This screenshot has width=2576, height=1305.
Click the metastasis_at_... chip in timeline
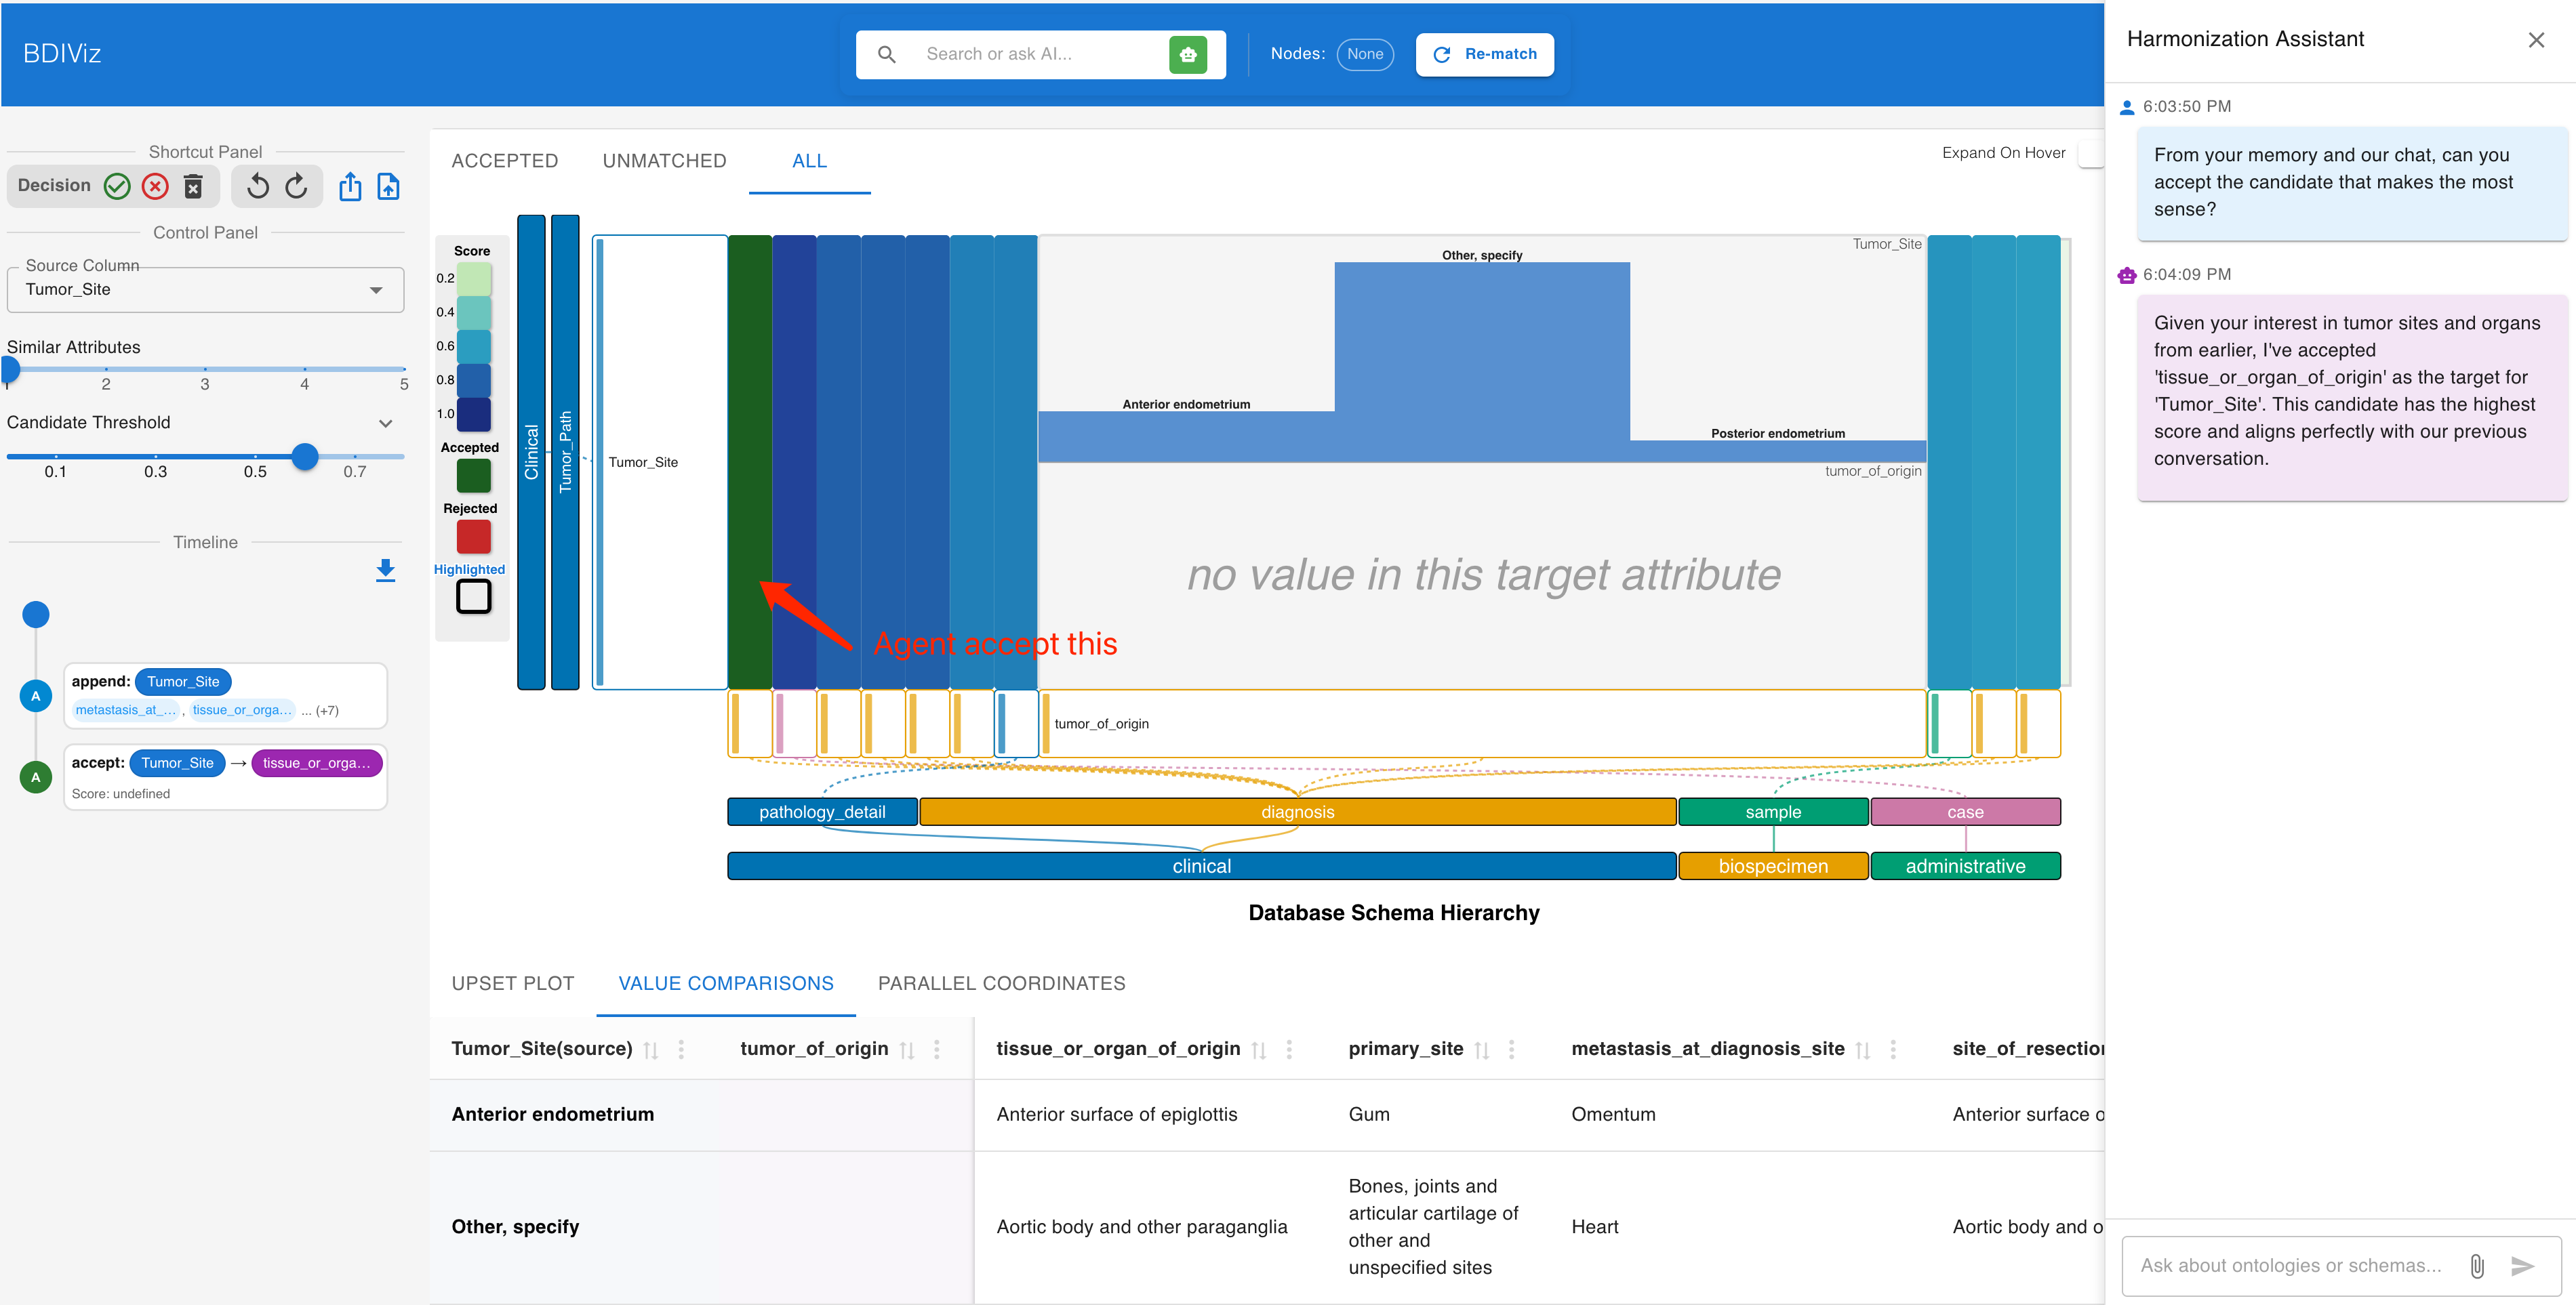[126, 711]
